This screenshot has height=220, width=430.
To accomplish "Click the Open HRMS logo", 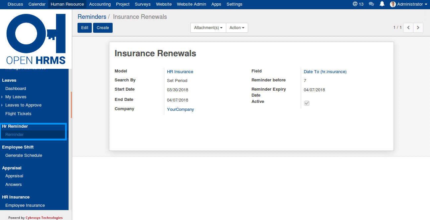I will click(x=36, y=39).
